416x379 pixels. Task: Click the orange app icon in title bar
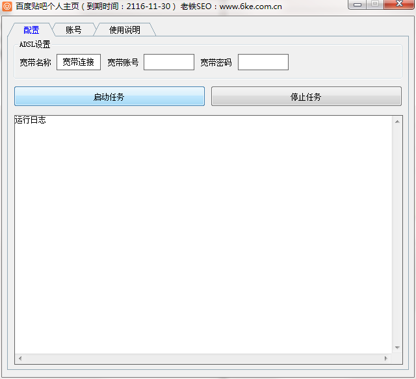6,6
